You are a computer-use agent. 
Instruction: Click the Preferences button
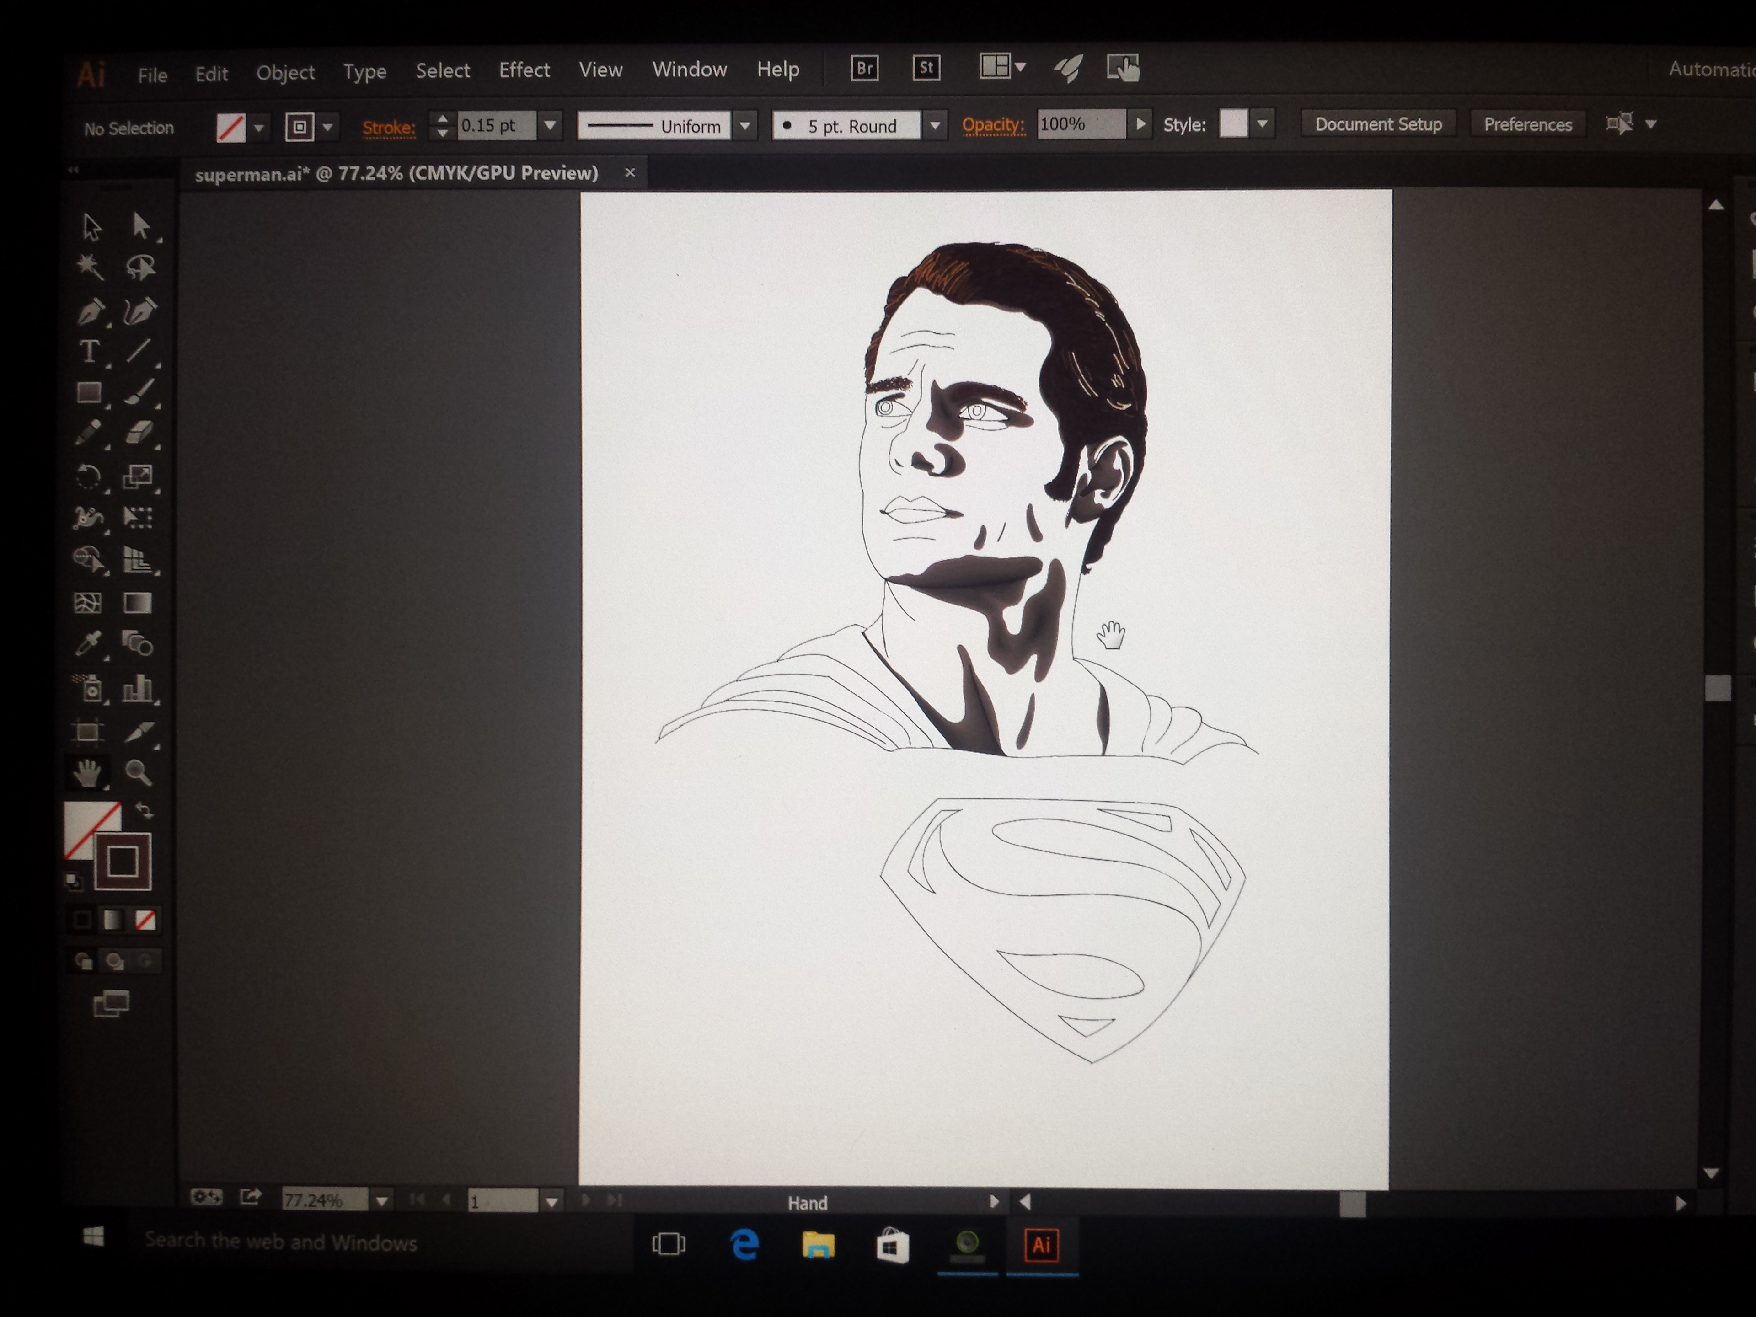click(1527, 124)
